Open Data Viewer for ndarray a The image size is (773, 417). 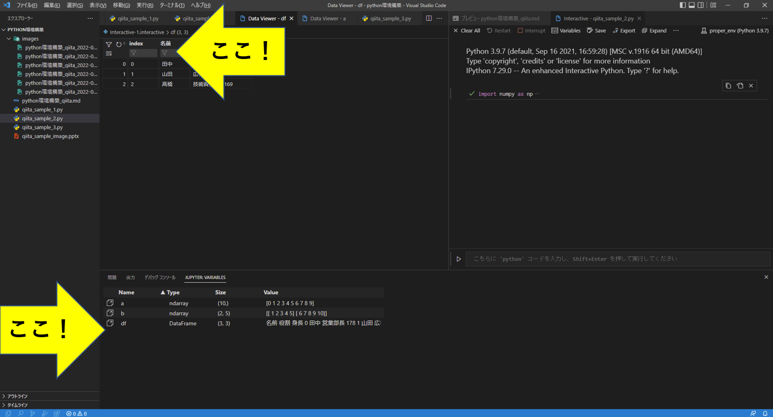click(110, 303)
